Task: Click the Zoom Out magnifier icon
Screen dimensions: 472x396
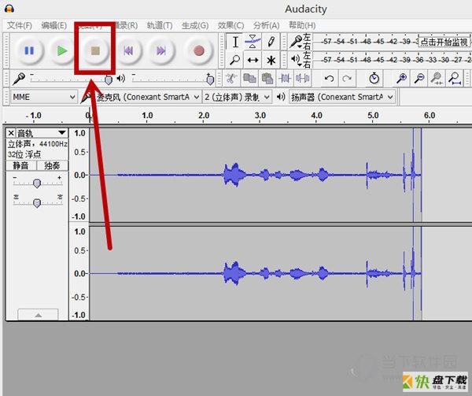Action: [419, 79]
